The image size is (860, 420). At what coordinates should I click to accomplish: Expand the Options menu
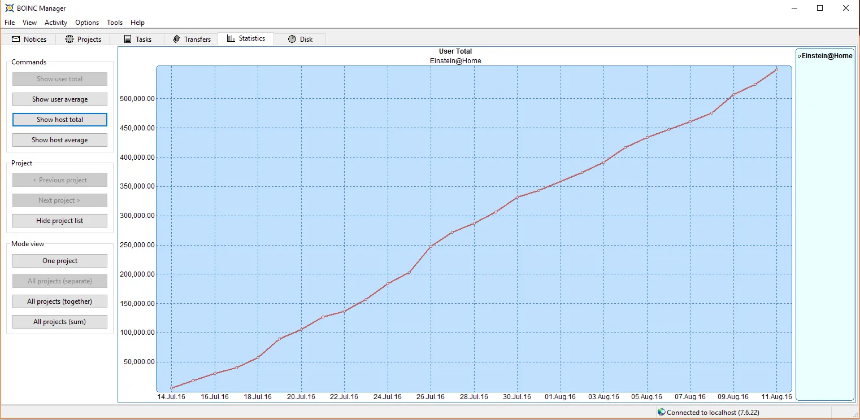tap(86, 23)
